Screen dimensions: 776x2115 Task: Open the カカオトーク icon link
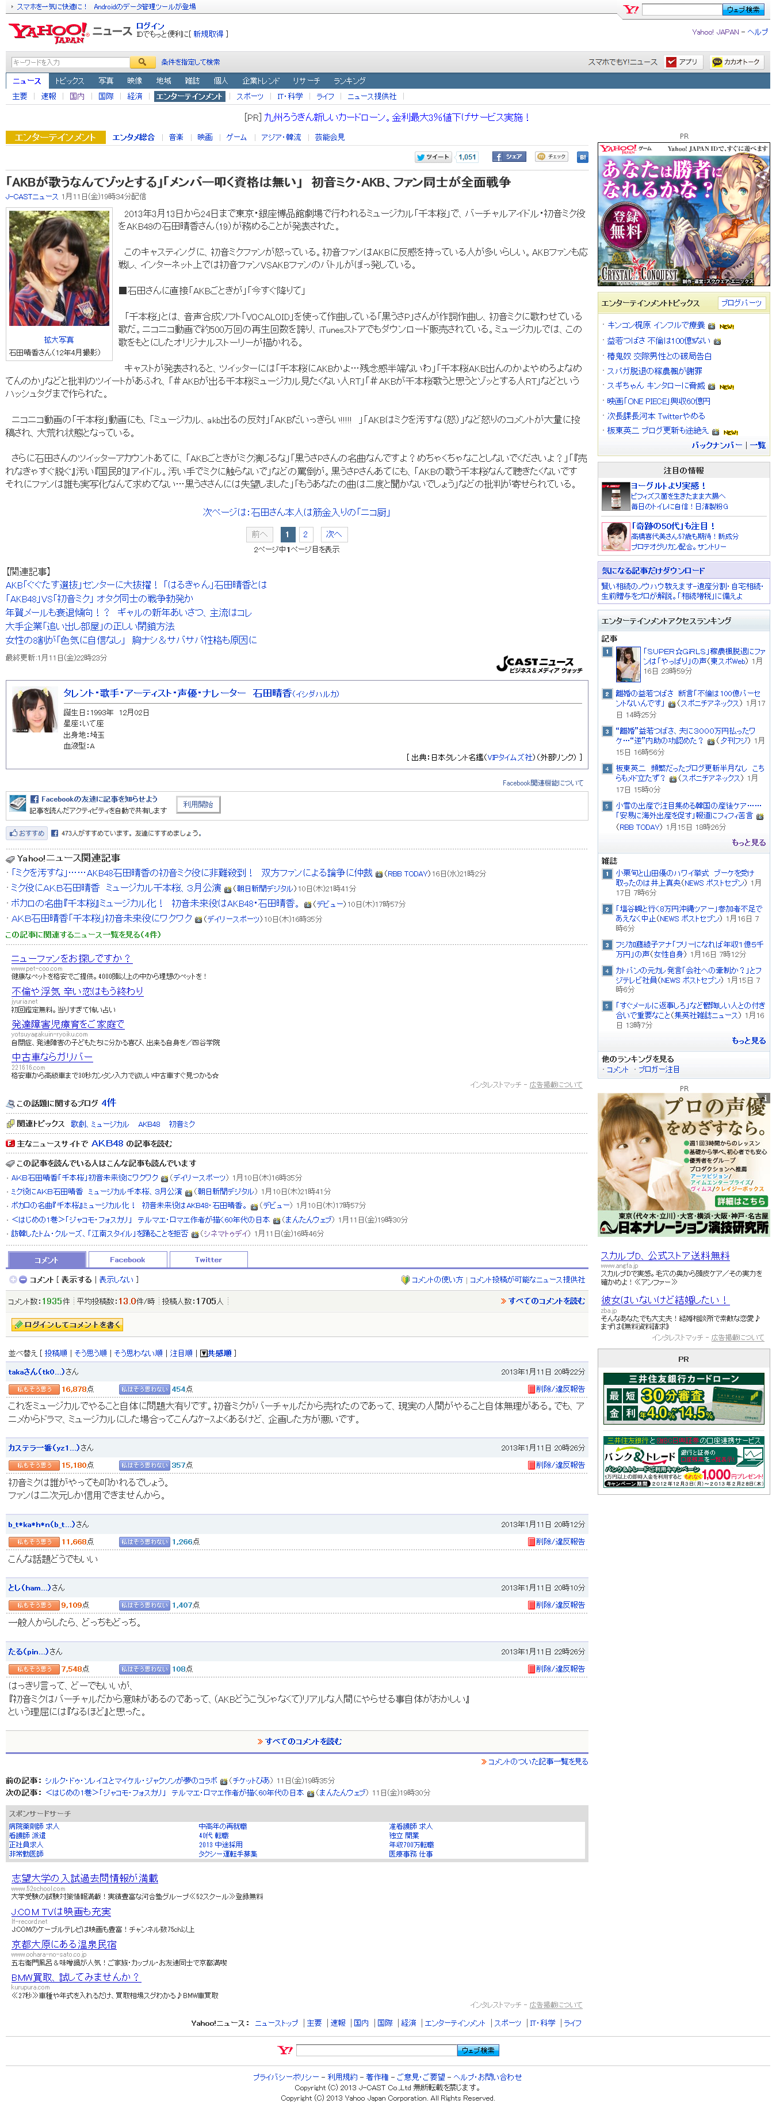coord(736,62)
